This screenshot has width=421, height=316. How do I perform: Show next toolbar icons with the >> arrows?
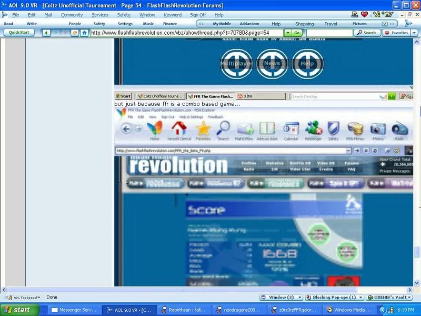pos(392,24)
